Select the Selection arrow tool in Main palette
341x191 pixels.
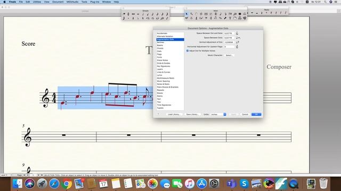click(186, 14)
